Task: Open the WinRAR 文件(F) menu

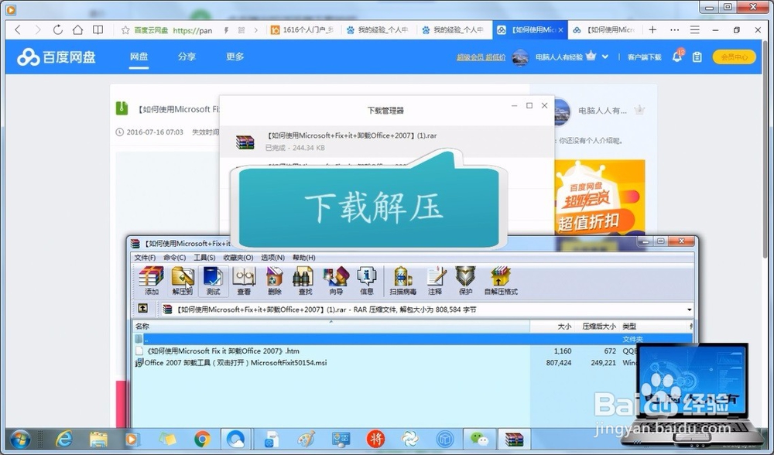Action: point(145,258)
